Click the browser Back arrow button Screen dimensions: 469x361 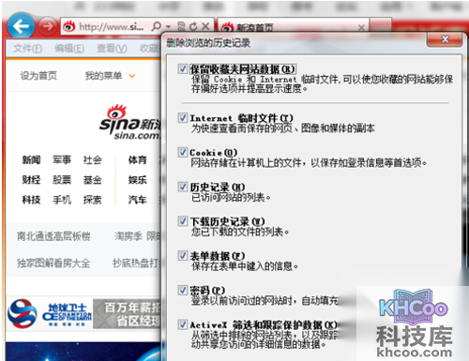click(x=21, y=26)
